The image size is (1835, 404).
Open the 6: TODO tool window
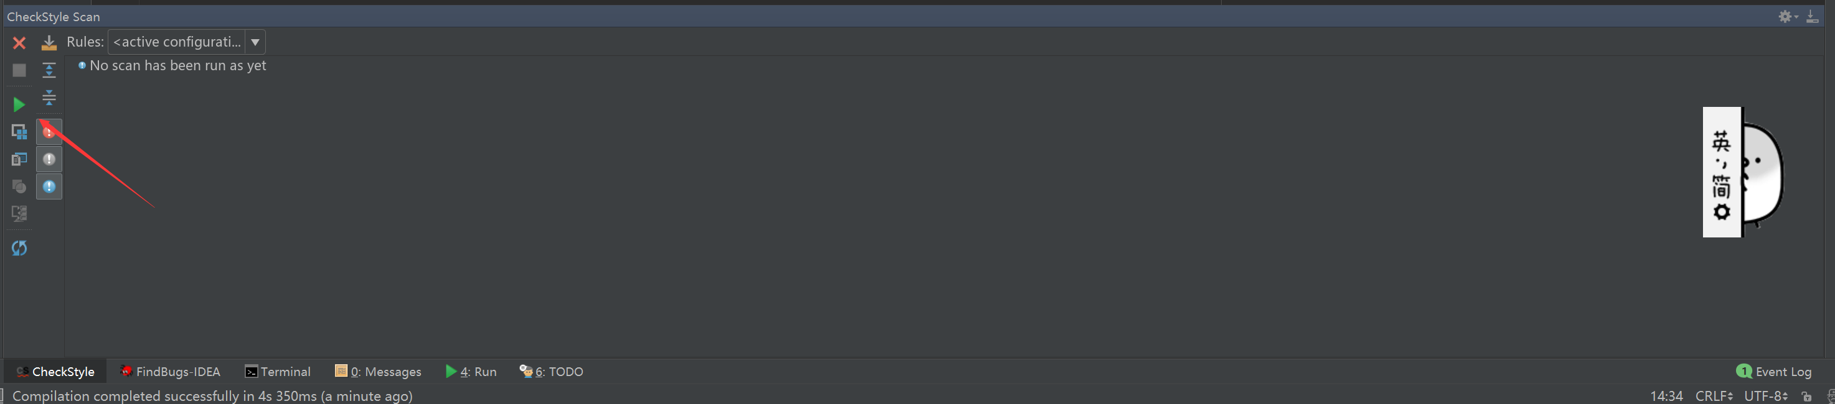point(551,371)
